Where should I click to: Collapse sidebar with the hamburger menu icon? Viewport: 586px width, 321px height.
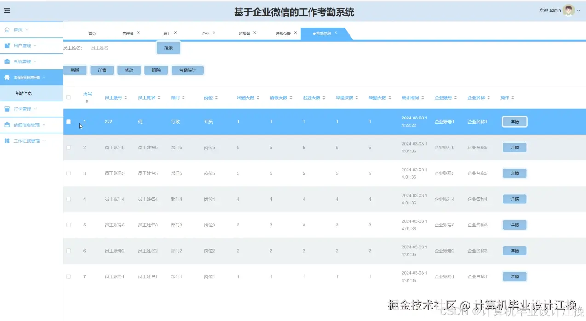coord(7,11)
